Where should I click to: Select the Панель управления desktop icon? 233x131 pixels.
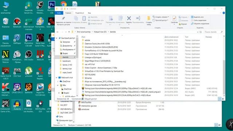point(6,40)
